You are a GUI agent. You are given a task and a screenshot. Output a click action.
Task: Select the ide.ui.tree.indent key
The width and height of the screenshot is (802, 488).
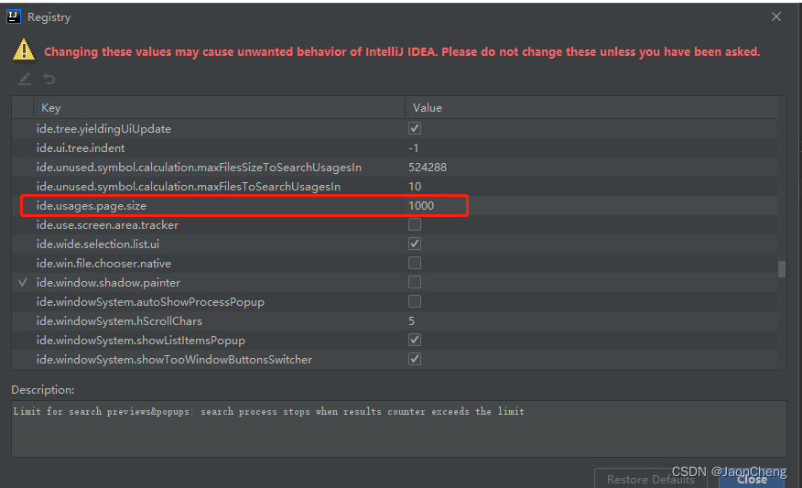click(81, 147)
